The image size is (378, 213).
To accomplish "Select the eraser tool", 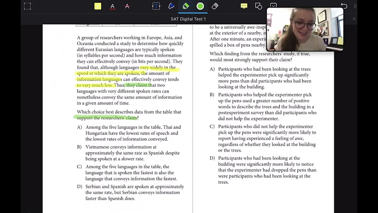I will tap(215, 6).
